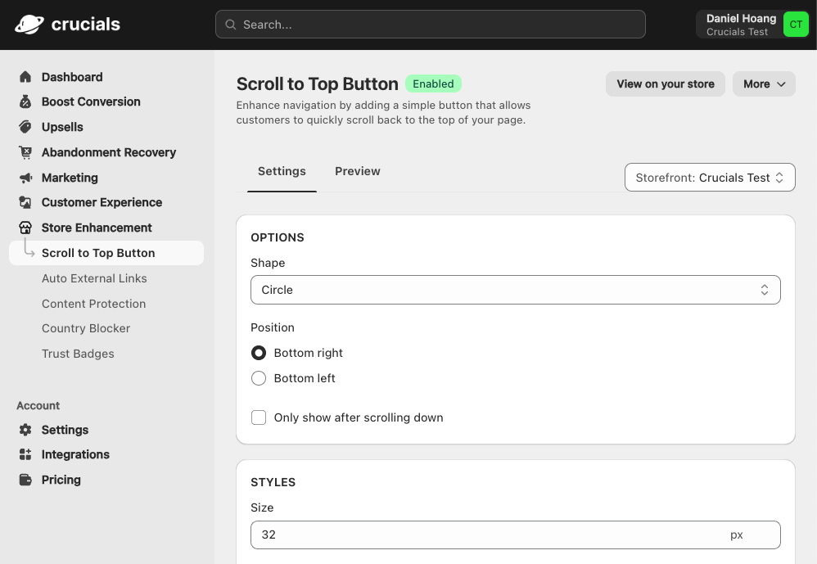
Task: Open the Integrations link
Action: point(75,454)
